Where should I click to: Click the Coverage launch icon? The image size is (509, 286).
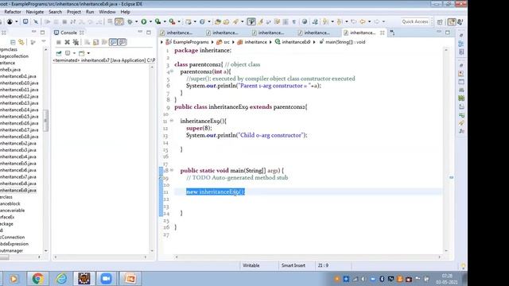click(x=157, y=21)
